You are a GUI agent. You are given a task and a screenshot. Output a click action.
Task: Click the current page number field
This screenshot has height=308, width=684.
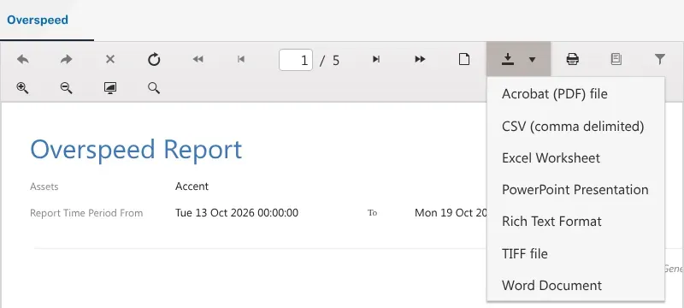(296, 60)
